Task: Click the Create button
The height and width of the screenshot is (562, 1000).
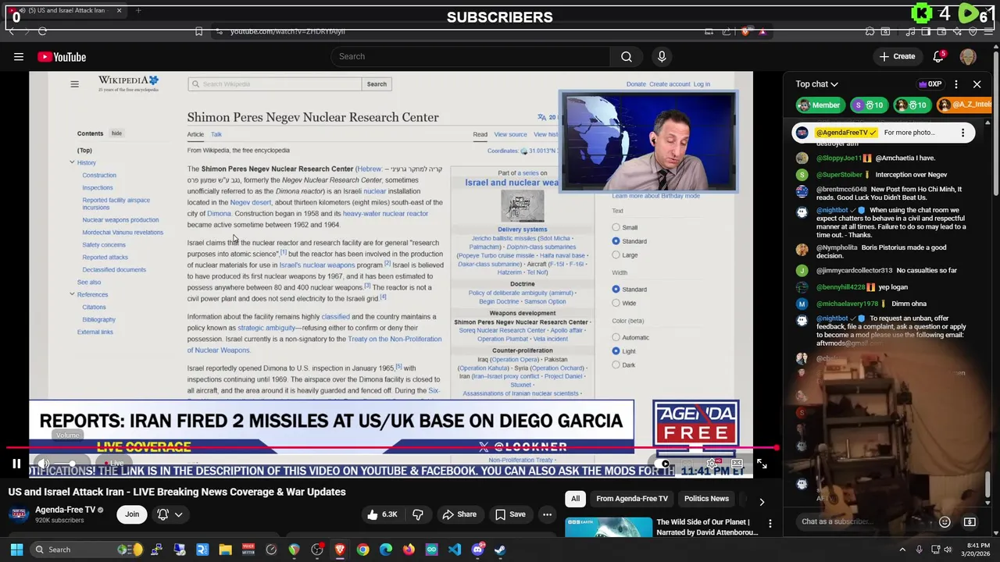Action: tap(897, 56)
